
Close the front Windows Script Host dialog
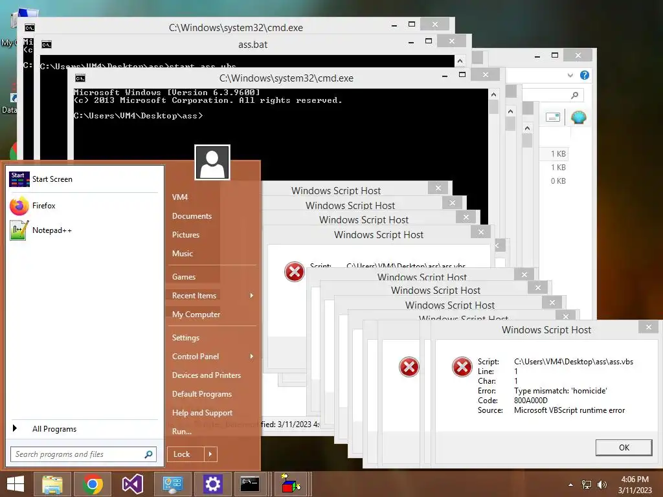click(x=649, y=327)
